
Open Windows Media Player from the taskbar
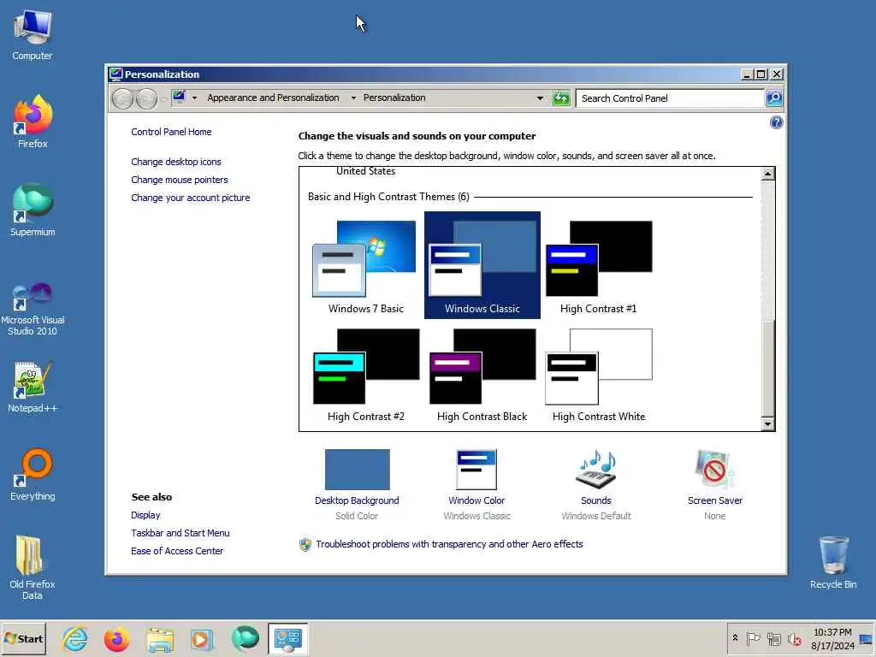pyautogui.click(x=202, y=639)
